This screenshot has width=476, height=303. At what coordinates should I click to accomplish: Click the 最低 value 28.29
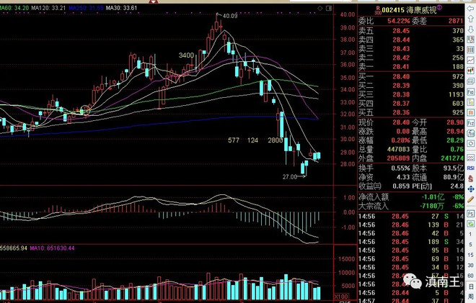coord(455,140)
